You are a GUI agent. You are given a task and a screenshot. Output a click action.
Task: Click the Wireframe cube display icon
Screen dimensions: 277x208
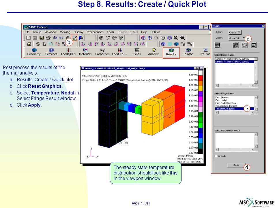point(163,44)
